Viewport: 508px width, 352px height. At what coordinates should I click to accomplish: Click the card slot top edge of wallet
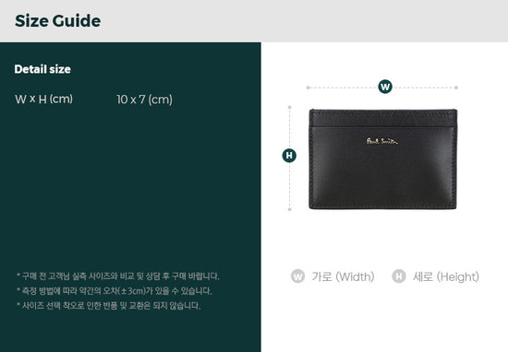(383, 127)
